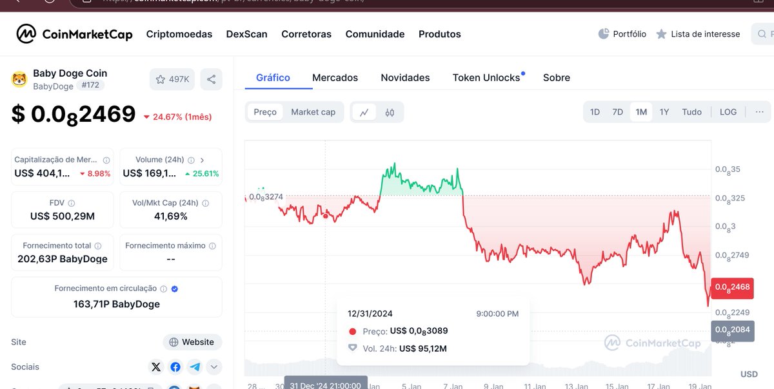Viewport: 774px width, 389px height.
Task: Show info for Vol/Mkt Cap (24h)
Action: (206, 203)
